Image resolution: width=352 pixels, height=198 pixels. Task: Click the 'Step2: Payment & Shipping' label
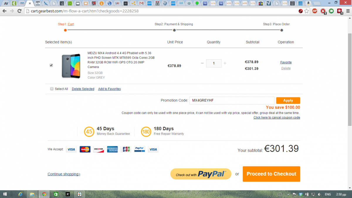point(174,24)
